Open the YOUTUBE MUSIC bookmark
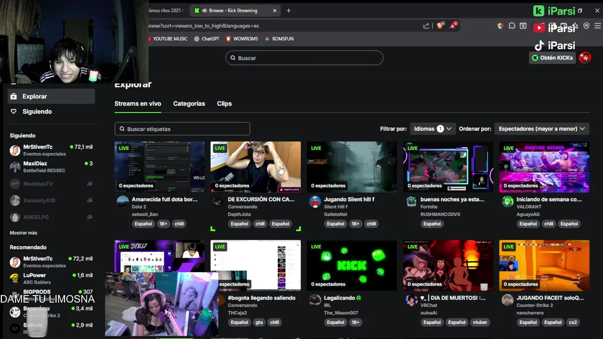 167,39
